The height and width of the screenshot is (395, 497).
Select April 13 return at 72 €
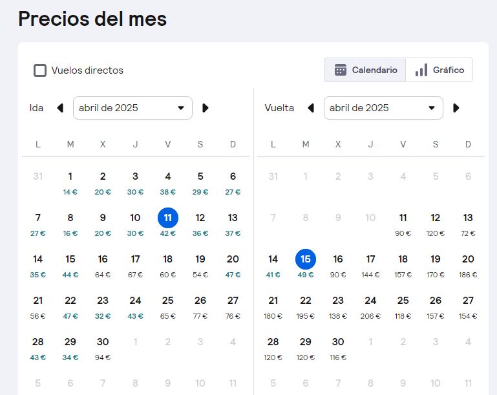[x=468, y=225]
